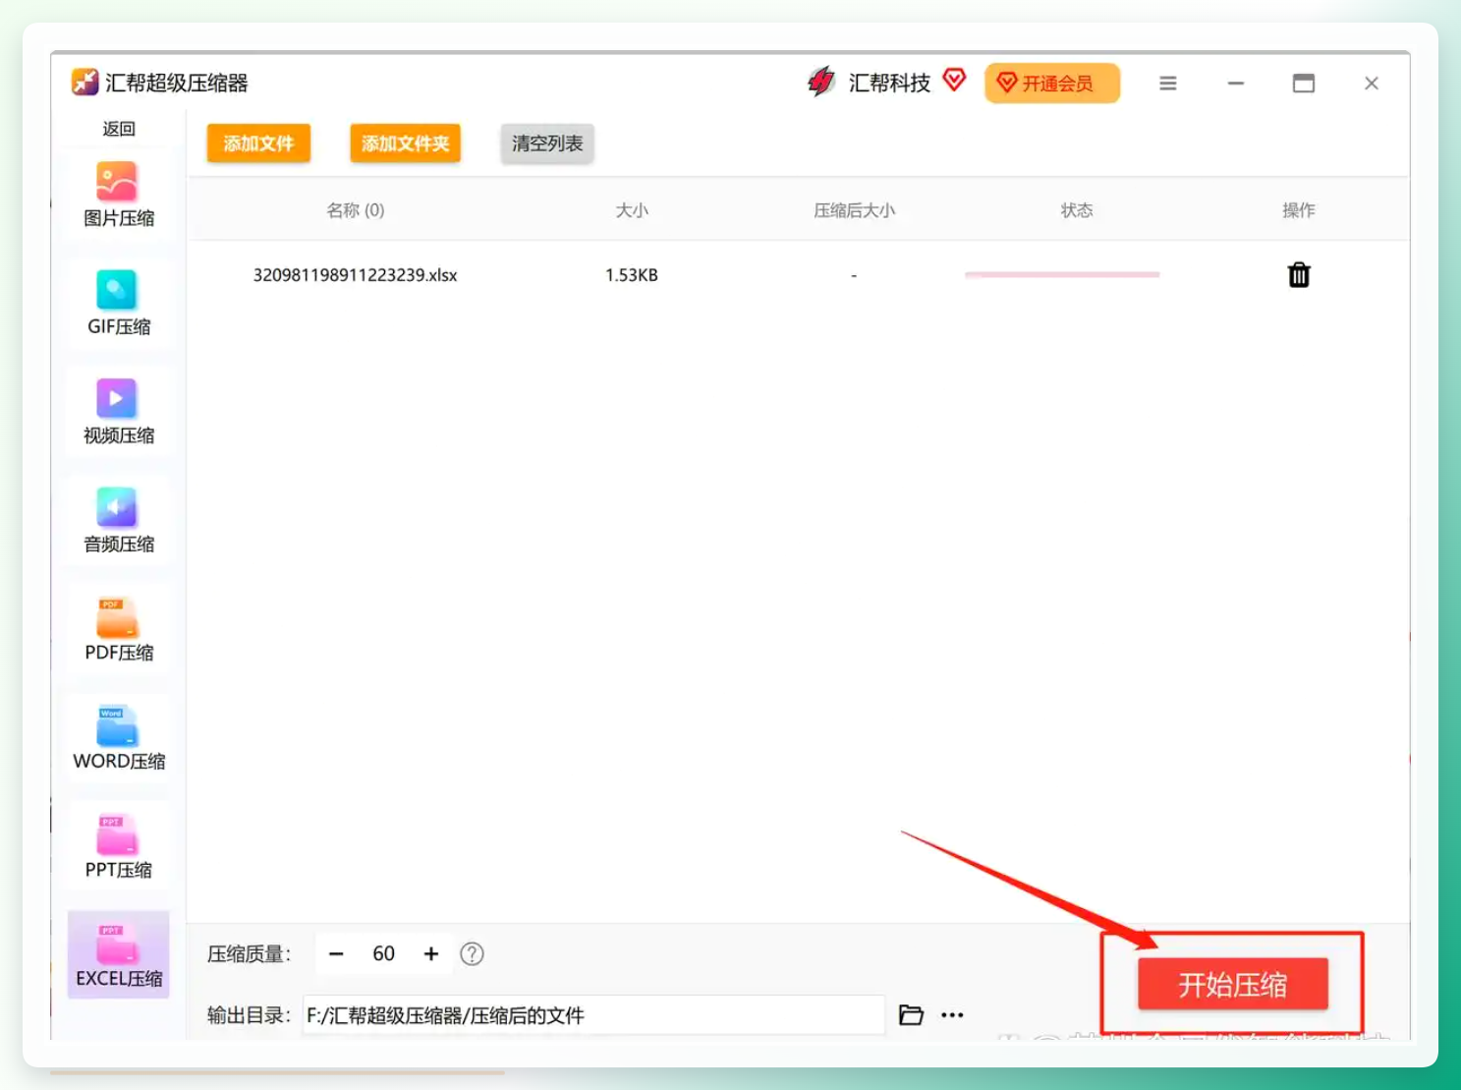Increase compression quality with plus button

pyautogui.click(x=430, y=954)
